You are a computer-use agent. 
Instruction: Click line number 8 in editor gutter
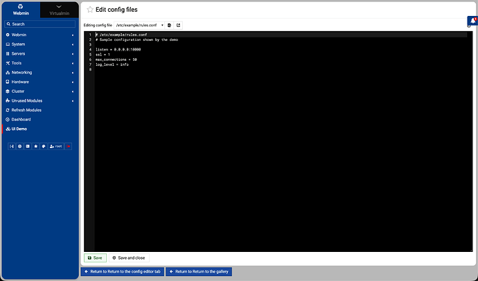[90, 70]
